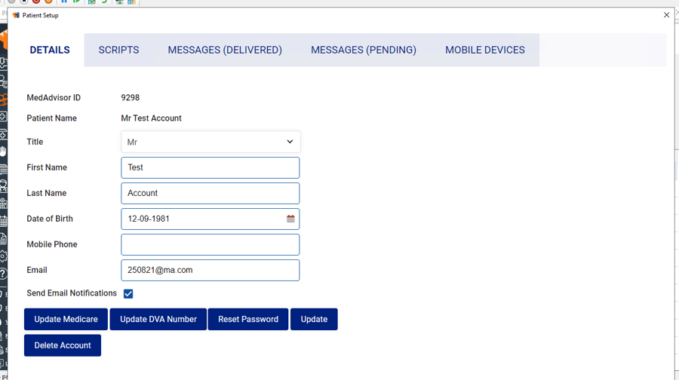Focus the empty Mobile Phone field
The height and width of the screenshot is (380, 679).
point(210,245)
